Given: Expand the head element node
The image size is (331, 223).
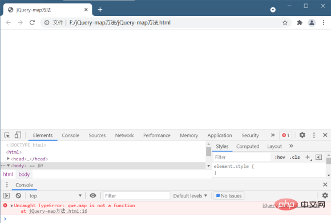Looking at the screenshot, I should pos(8,159).
